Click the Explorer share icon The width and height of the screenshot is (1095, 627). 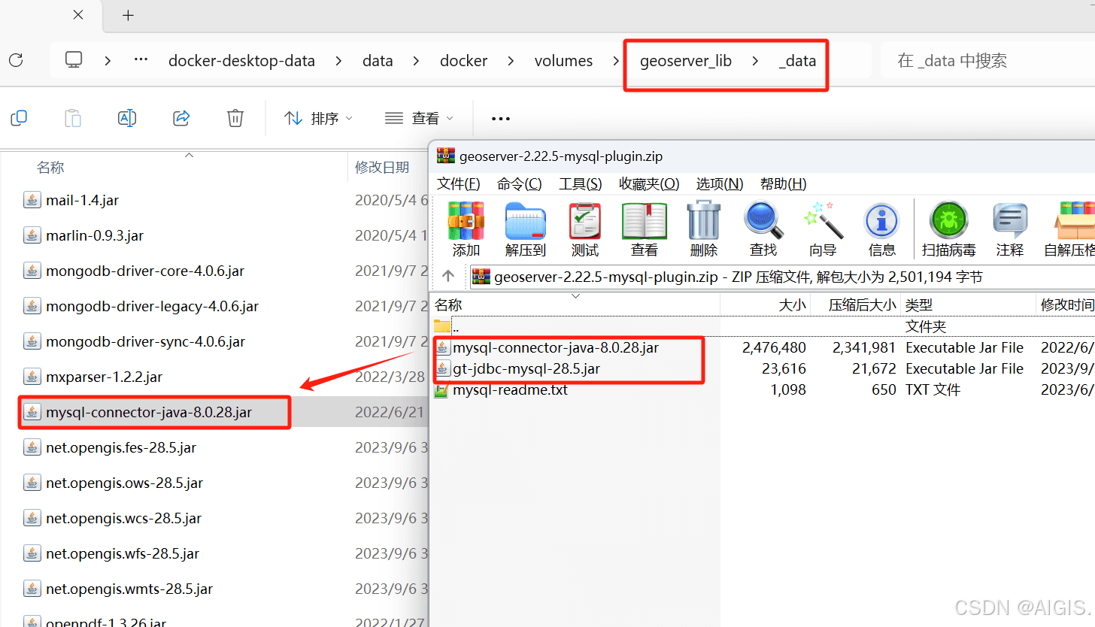click(181, 118)
